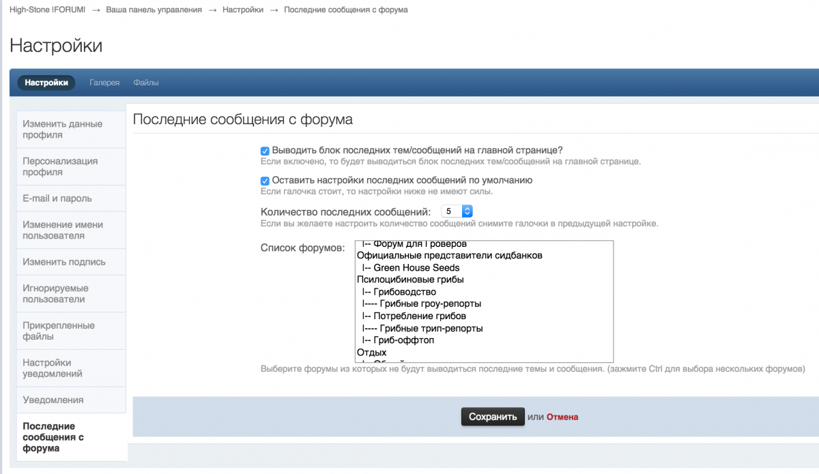The width and height of the screenshot is (819, 474).
Task: Click the 'Сохранить' button
Action: (x=493, y=417)
